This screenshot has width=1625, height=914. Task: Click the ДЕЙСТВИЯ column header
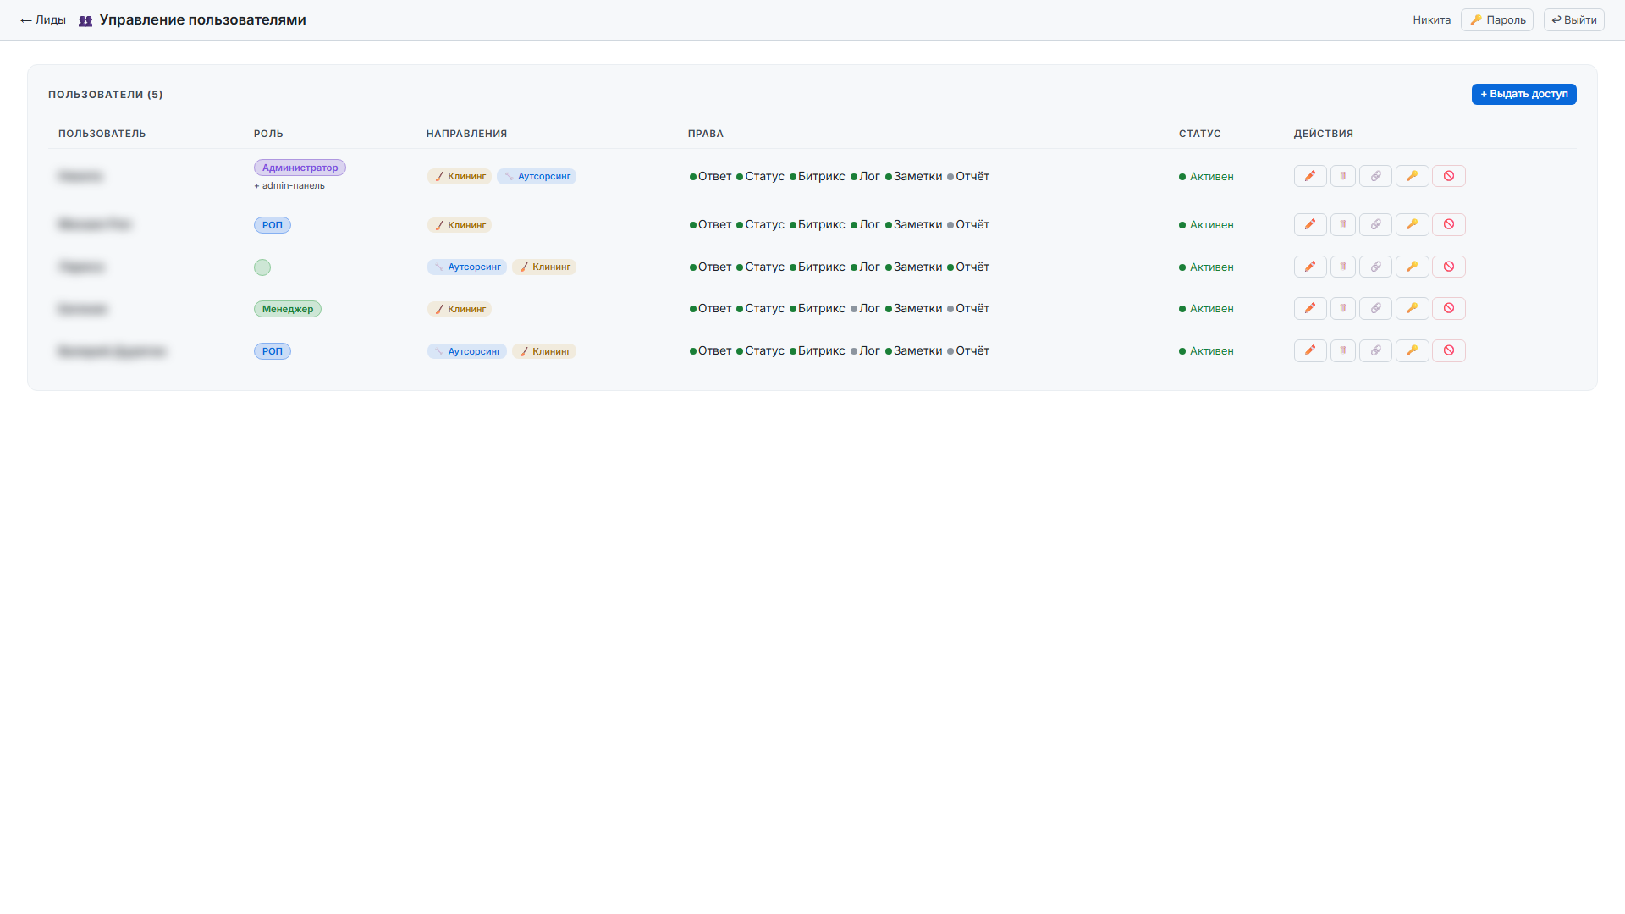click(x=1324, y=134)
